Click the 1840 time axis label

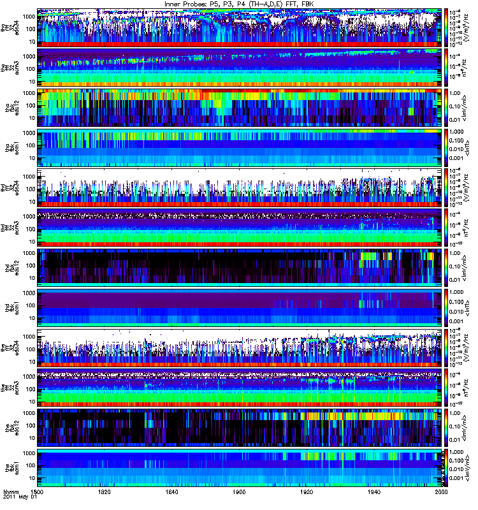click(x=171, y=492)
